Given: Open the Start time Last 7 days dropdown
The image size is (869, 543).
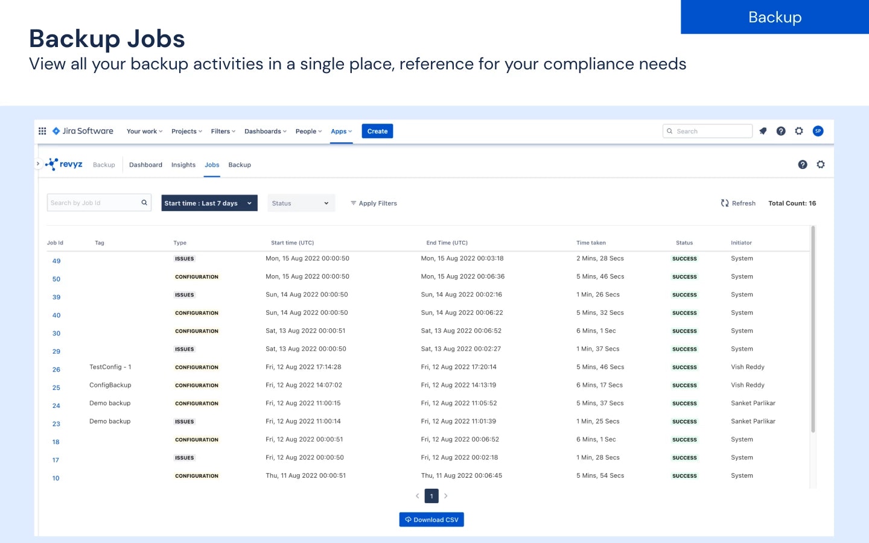Looking at the screenshot, I should pos(209,203).
